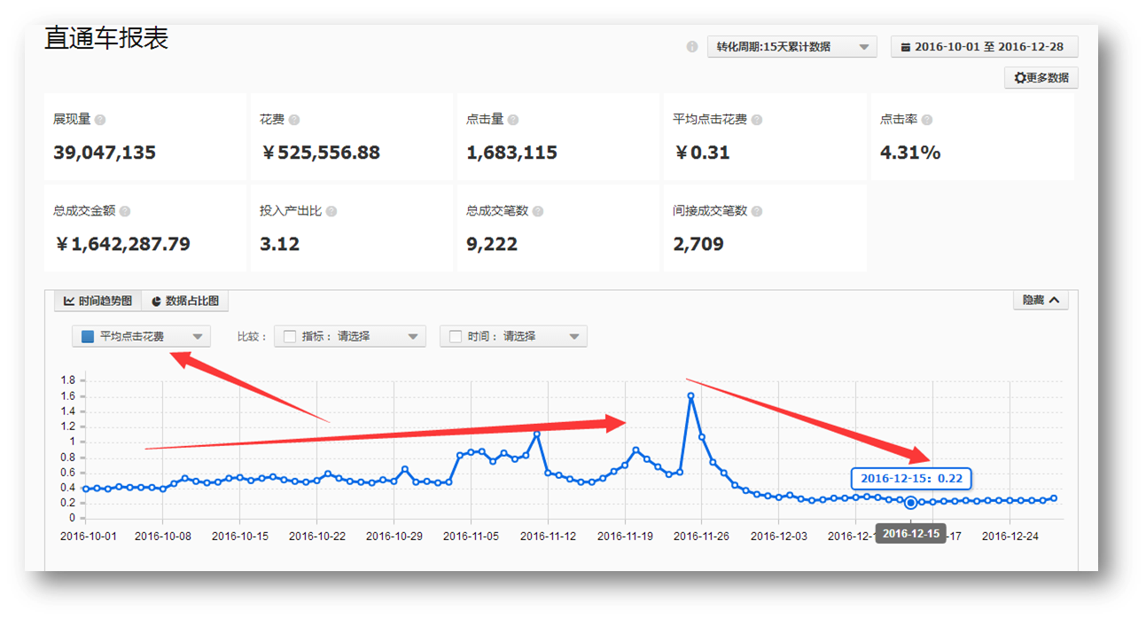Click the help icon beside 展现量
Image resolution: width=1146 pixels, height=619 pixels.
tap(100, 120)
